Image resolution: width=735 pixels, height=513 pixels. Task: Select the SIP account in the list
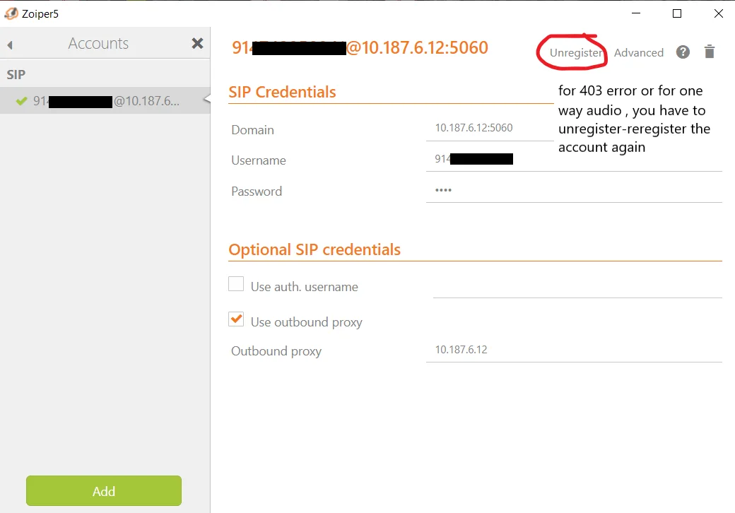click(x=106, y=101)
